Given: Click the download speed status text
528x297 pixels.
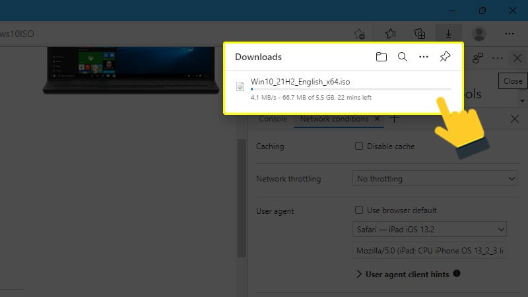Looking at the screenshot, I should 311,98.
